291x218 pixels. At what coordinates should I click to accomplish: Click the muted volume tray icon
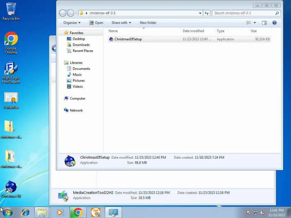[262, 213]
